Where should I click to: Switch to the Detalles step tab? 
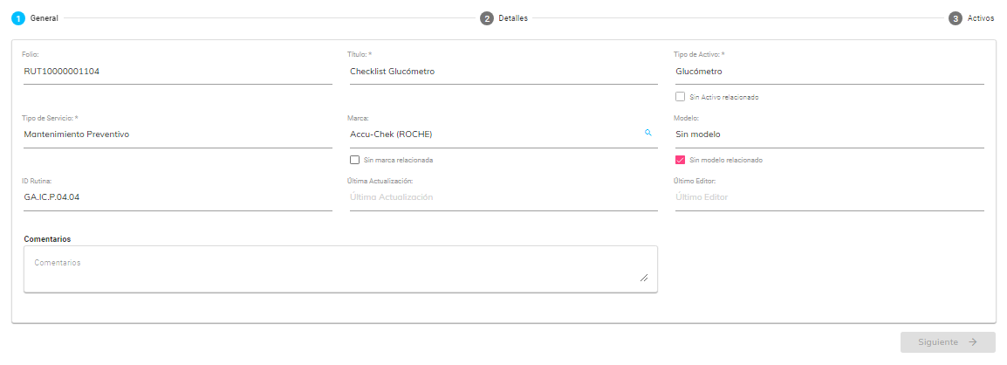[x=513, y=18]
